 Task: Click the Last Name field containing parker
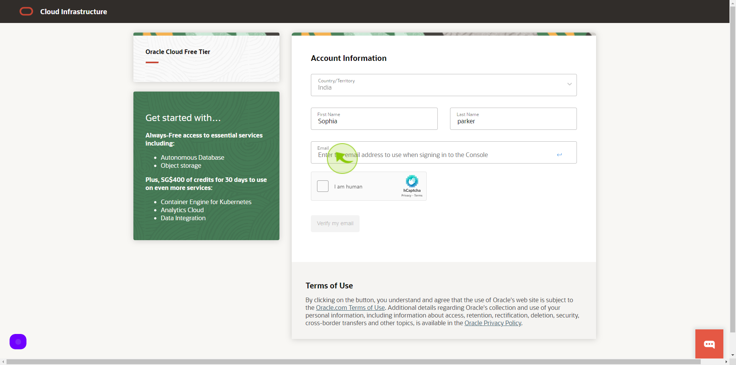pyautogui.click(x=513, y=119)
